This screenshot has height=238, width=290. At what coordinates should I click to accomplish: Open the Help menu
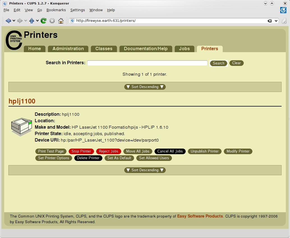click(111, 10)
